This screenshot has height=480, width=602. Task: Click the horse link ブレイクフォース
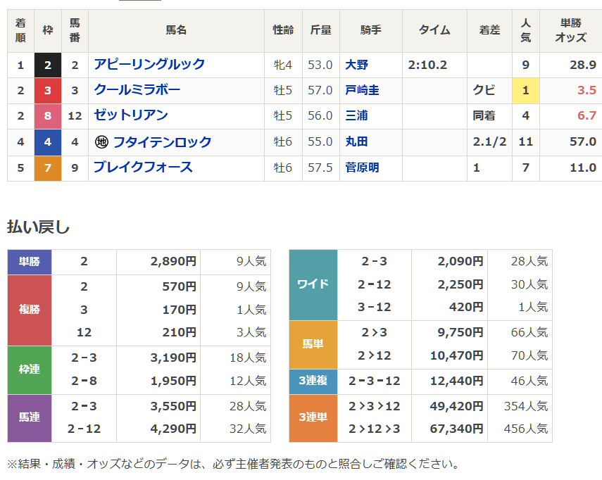[x=143, y=168]
